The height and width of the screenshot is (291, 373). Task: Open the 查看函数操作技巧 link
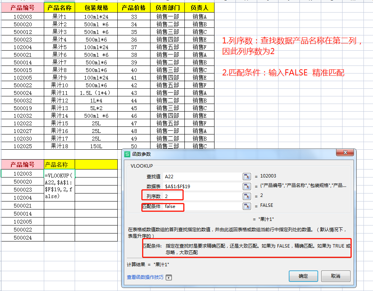[145, 277]
